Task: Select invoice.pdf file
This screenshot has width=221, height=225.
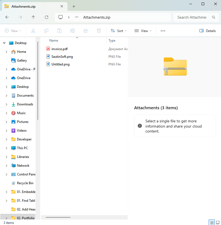Action: tap(59, 49)
